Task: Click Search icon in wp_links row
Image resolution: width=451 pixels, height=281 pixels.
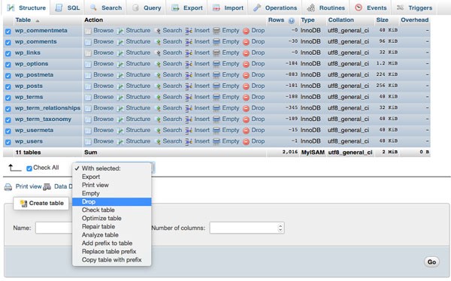Action: coord(158,53)
